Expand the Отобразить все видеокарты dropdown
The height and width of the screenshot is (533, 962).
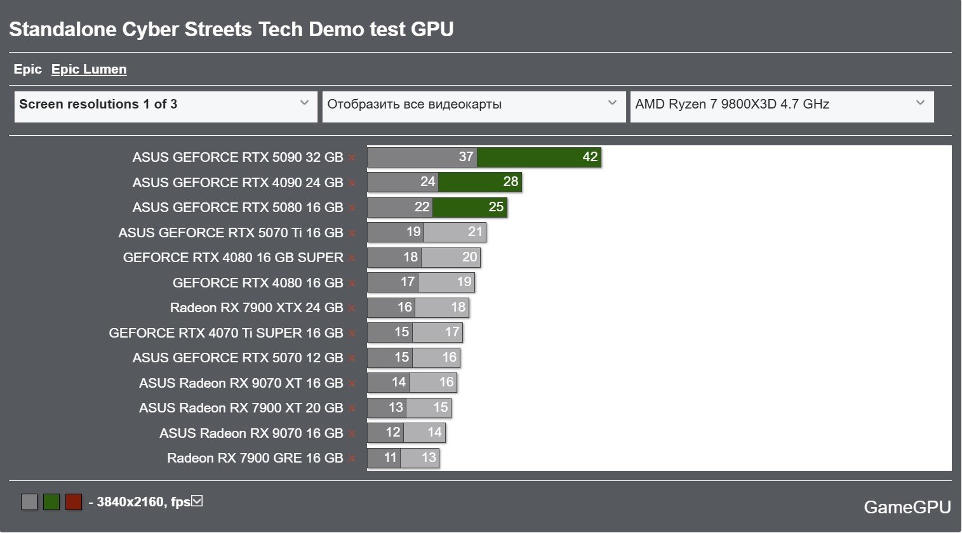473,105
